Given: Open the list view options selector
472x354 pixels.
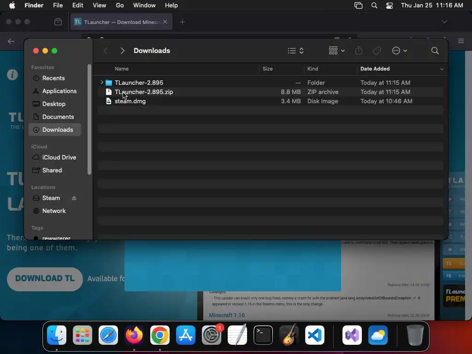Looking at the screenshot, I should (x=295, y=51).
